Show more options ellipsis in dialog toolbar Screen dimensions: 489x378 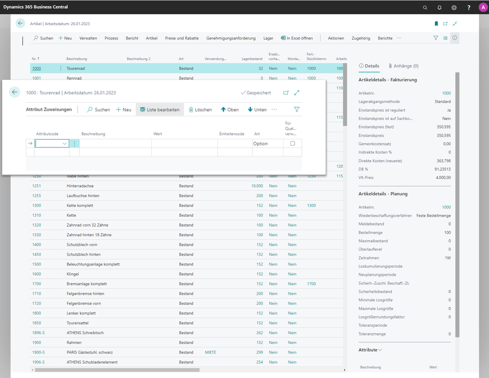(274, 109)
